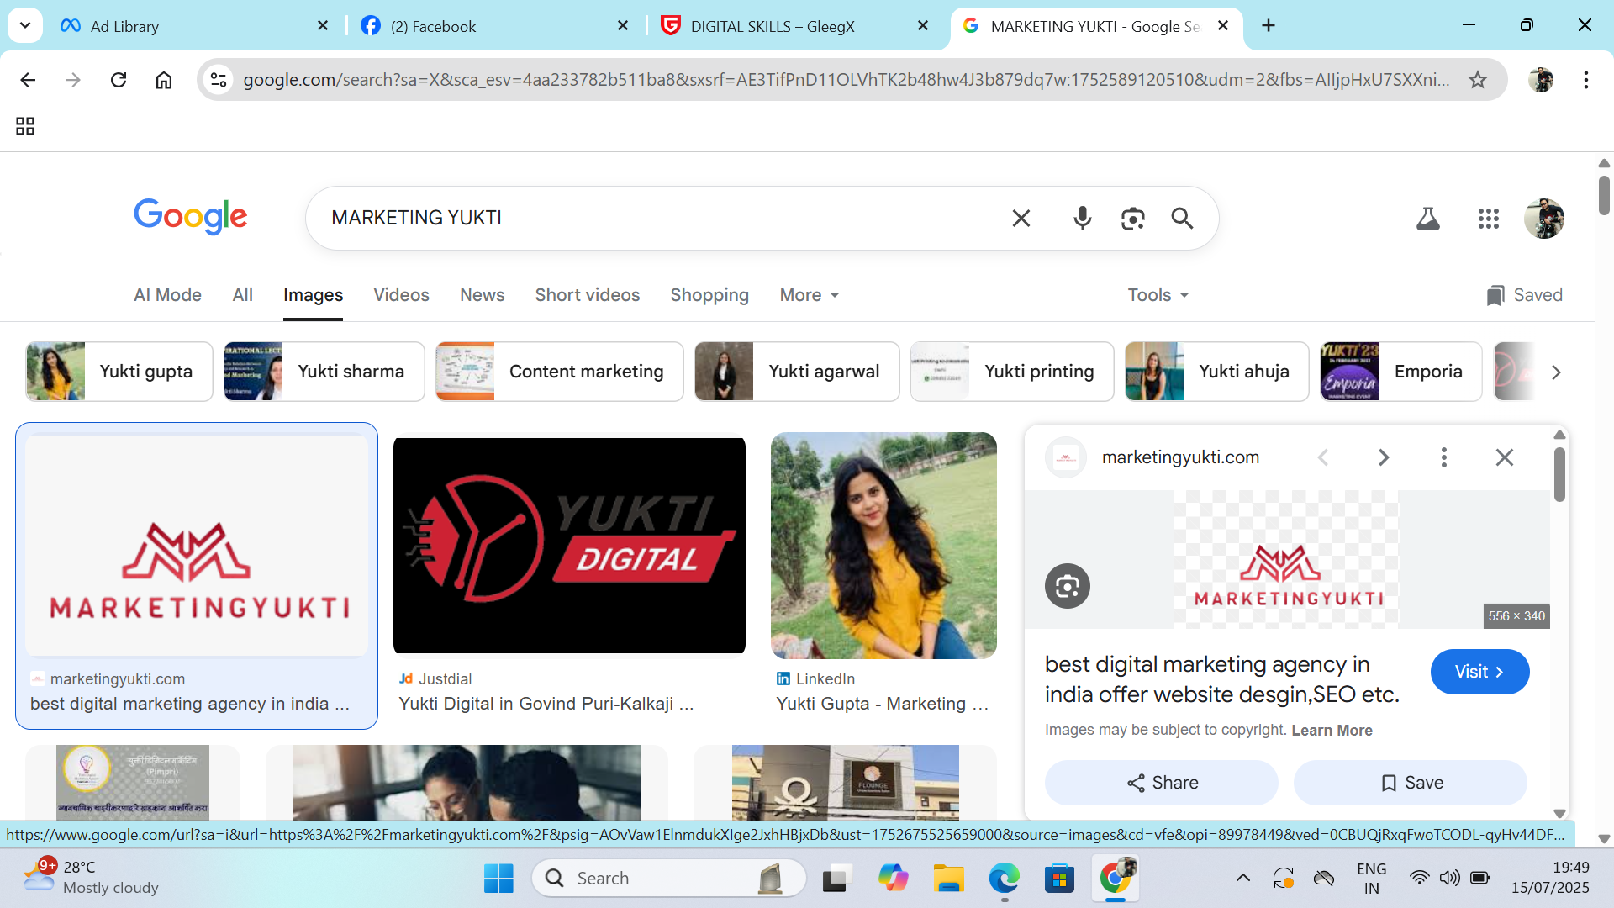The height and width of the screenshot is (908, 1614).
Task: Click the voice search microphone icon
Action: tap(1082, 219)
